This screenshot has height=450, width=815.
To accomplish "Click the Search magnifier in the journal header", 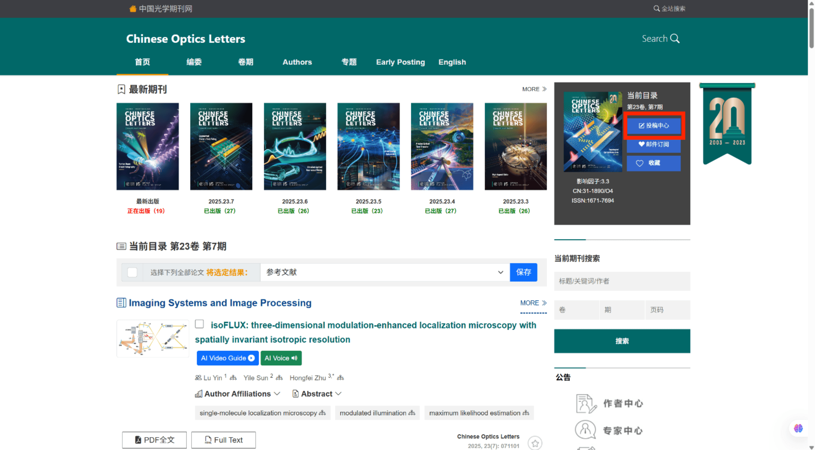I will coord(660,38).
